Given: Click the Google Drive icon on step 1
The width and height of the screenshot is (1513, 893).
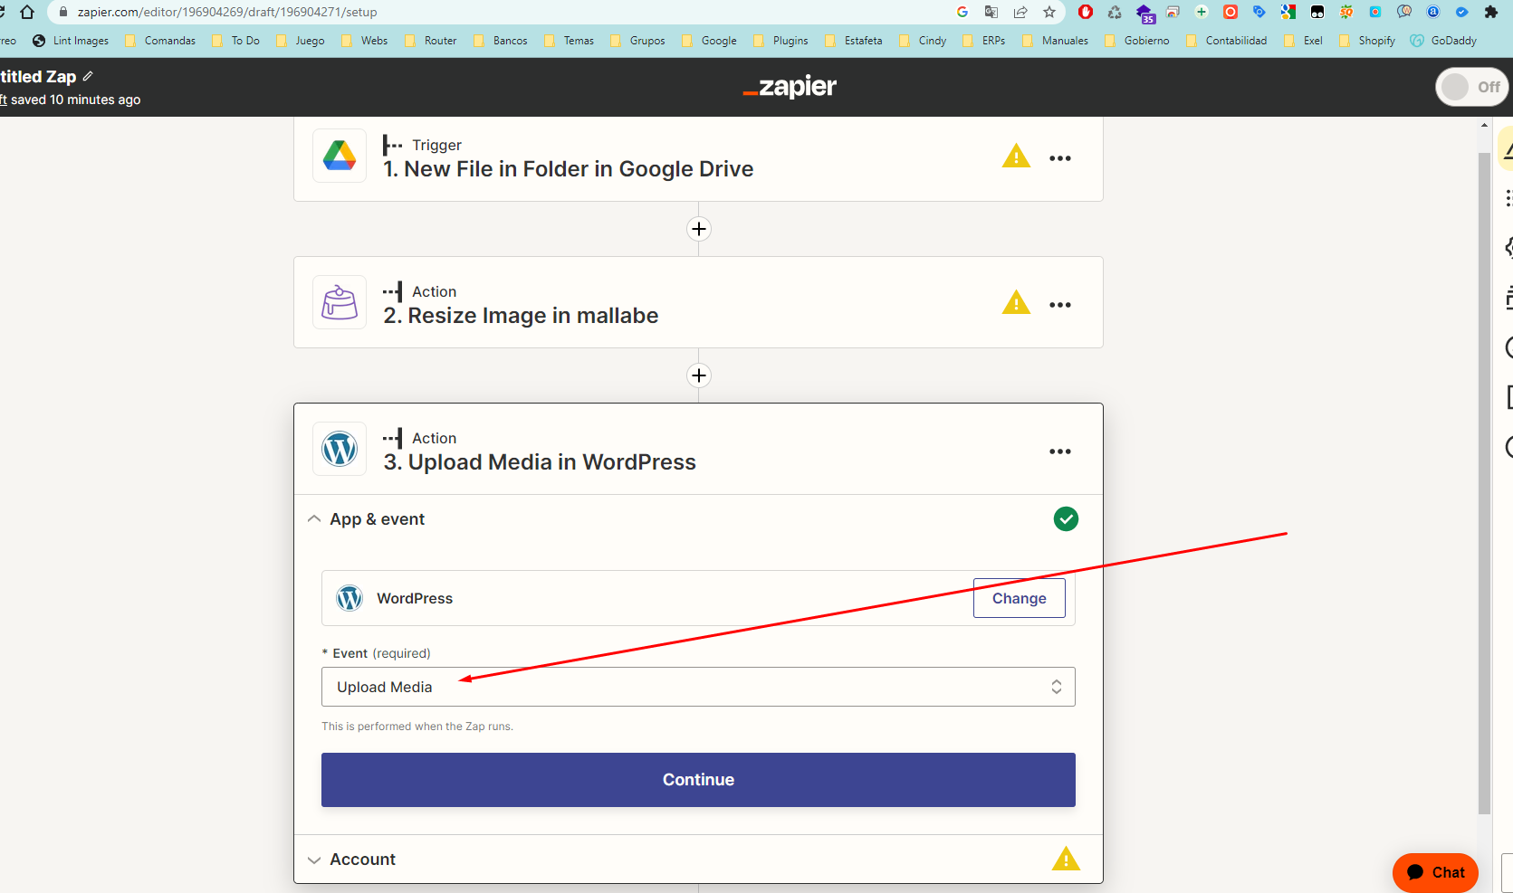Looking at the screenshot, I should pos(340,157).
